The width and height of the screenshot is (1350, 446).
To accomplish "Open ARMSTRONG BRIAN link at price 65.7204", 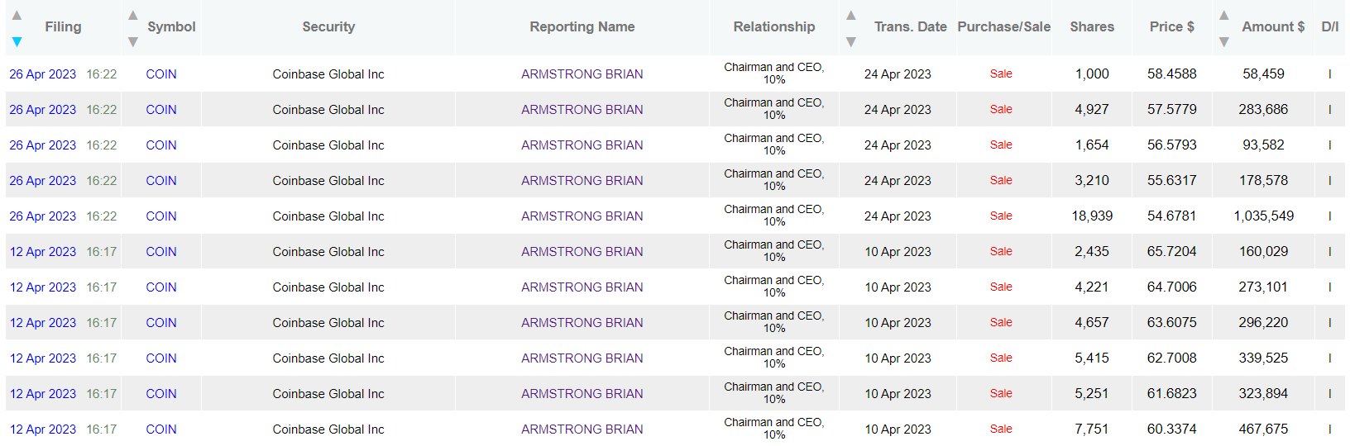I will [582, 252].
